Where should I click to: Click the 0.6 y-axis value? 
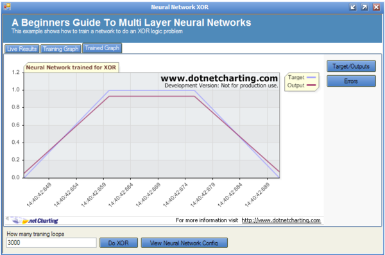coord(15,125)
